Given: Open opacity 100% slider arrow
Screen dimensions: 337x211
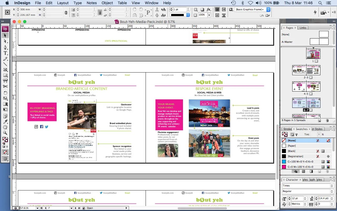Looking at the screenshot, I should [209, 15].
